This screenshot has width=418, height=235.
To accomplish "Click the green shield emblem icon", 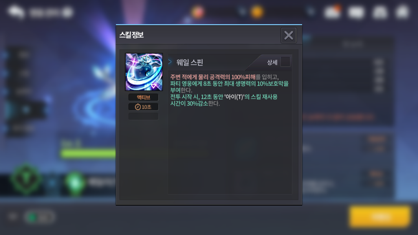I will [x=26, y=179].
